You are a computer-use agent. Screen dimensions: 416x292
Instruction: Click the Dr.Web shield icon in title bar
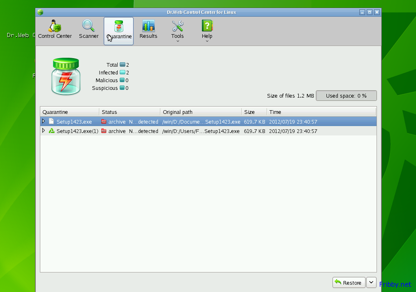click(x=40, y=12)
